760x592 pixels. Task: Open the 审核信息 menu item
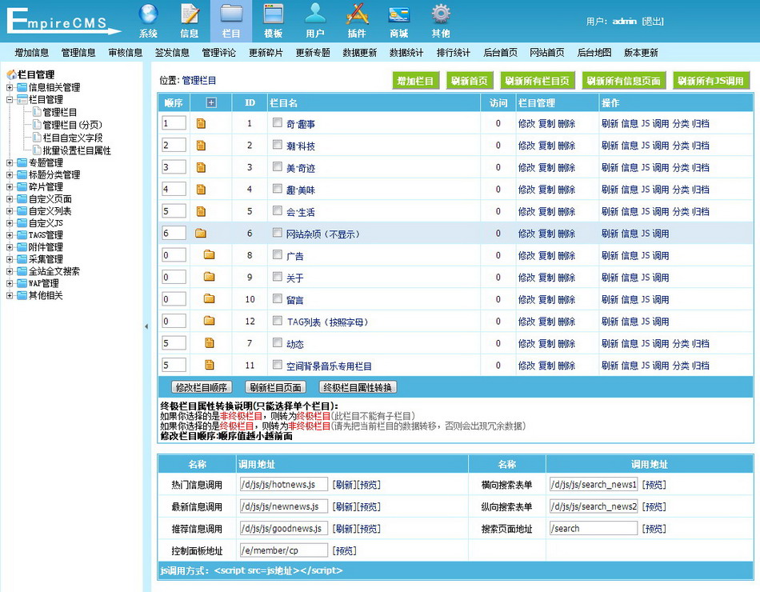[125, 53]
